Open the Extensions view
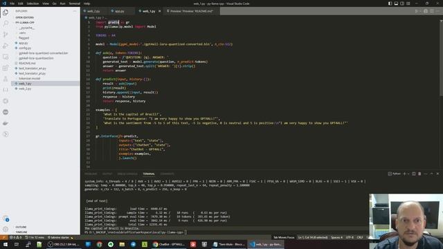The height and width of the screenshot is (249, 443). coord(6,68)
